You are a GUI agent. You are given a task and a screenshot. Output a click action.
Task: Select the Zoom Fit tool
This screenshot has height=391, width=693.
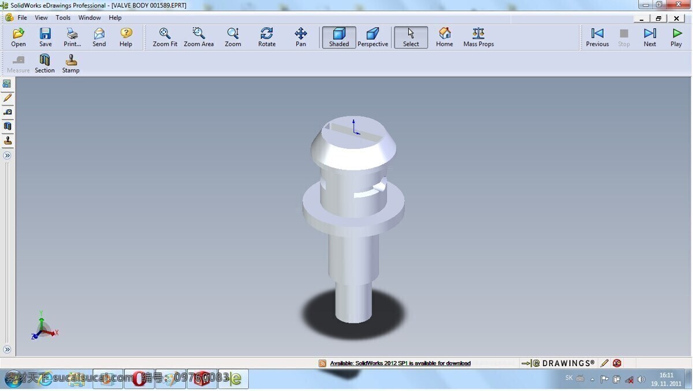165,37
